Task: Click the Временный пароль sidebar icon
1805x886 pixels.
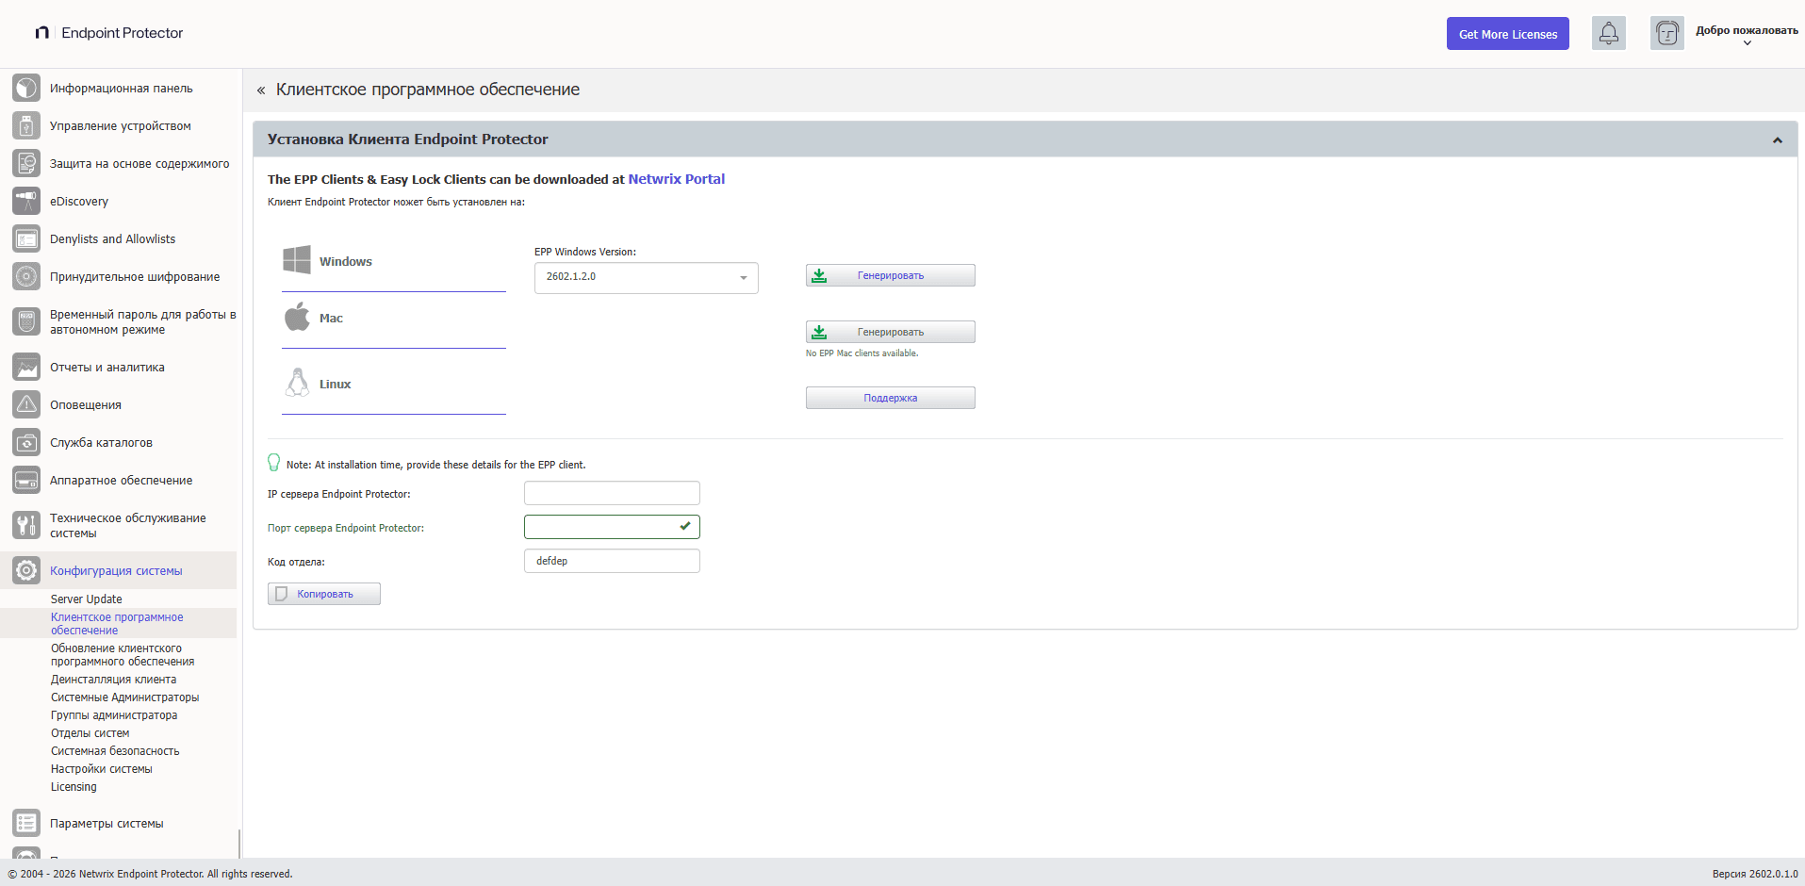Action: [x=26, y=321]
